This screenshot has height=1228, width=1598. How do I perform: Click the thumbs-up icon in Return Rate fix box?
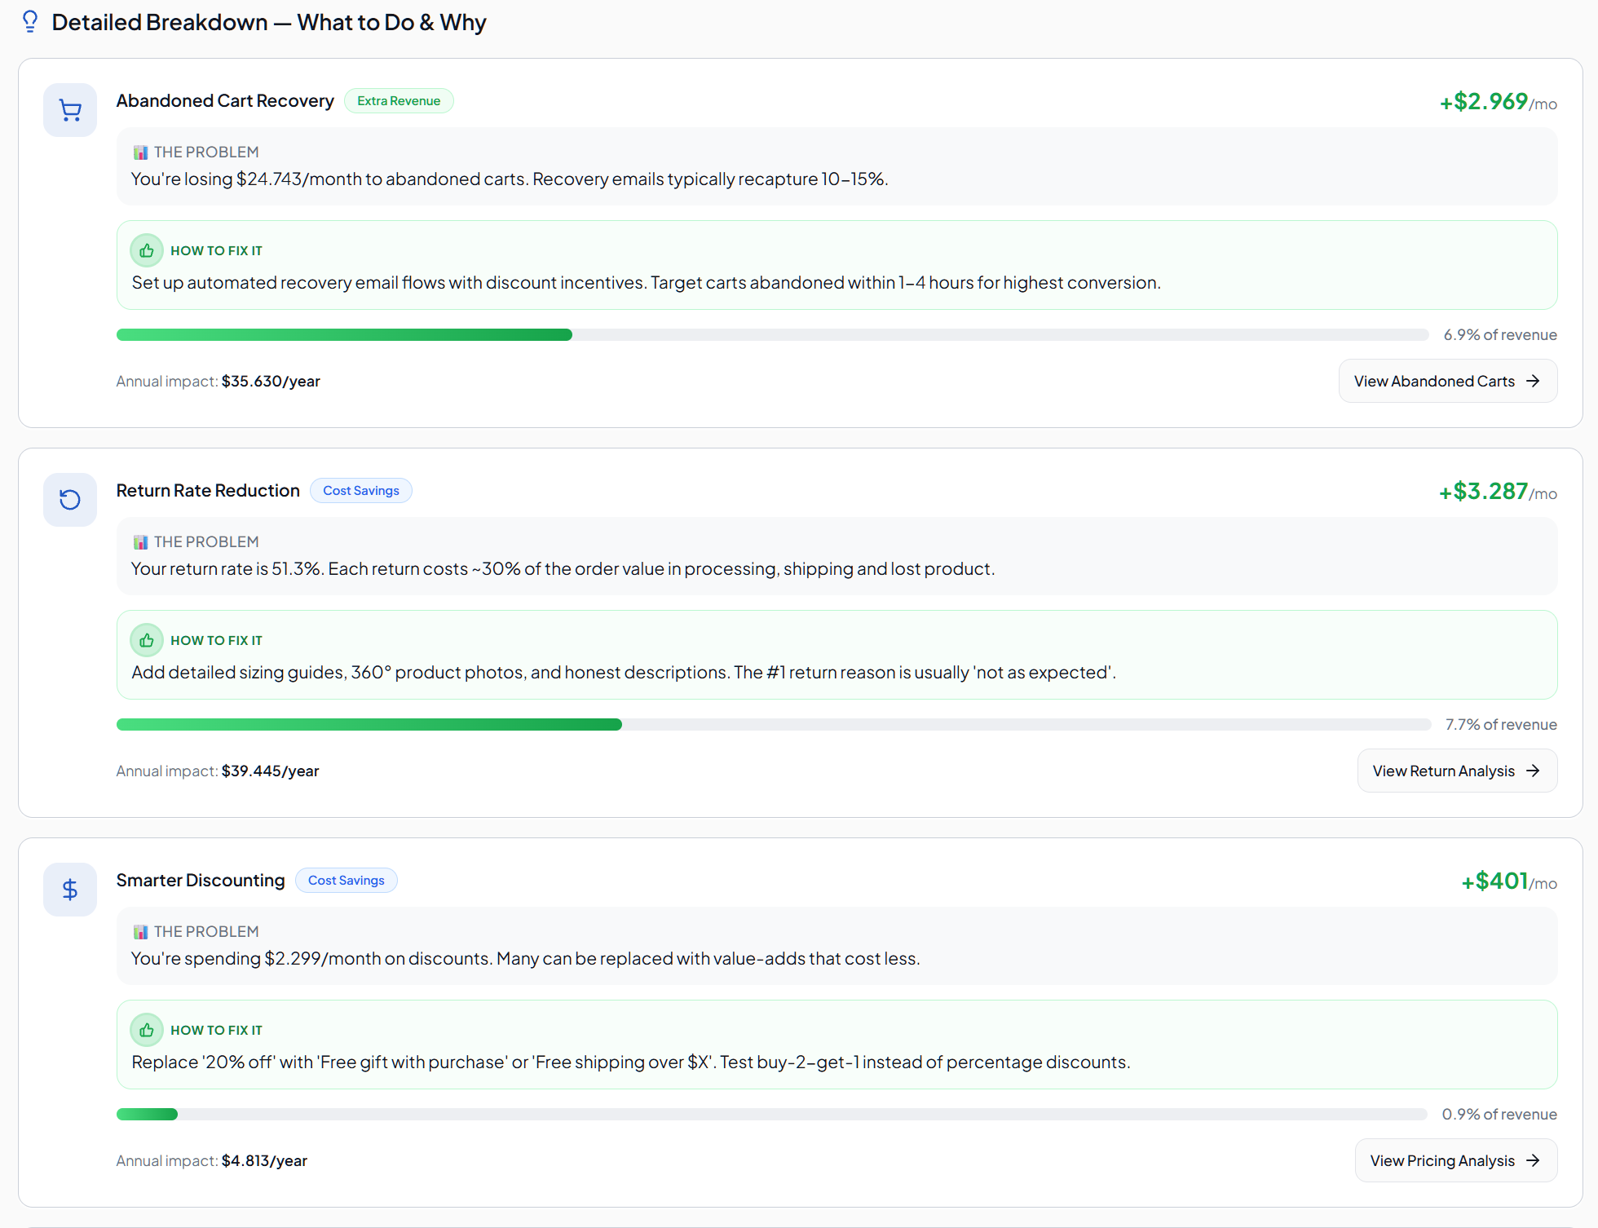[147, 640]
